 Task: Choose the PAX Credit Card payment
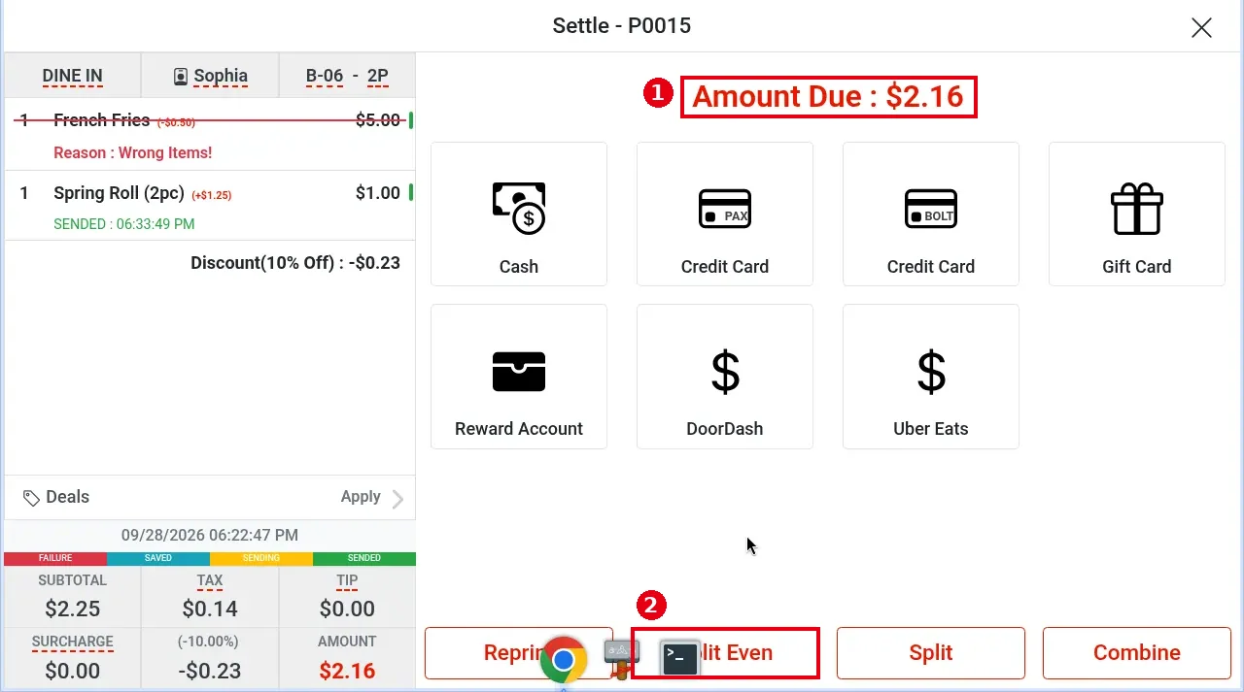(x=725, y=214)
